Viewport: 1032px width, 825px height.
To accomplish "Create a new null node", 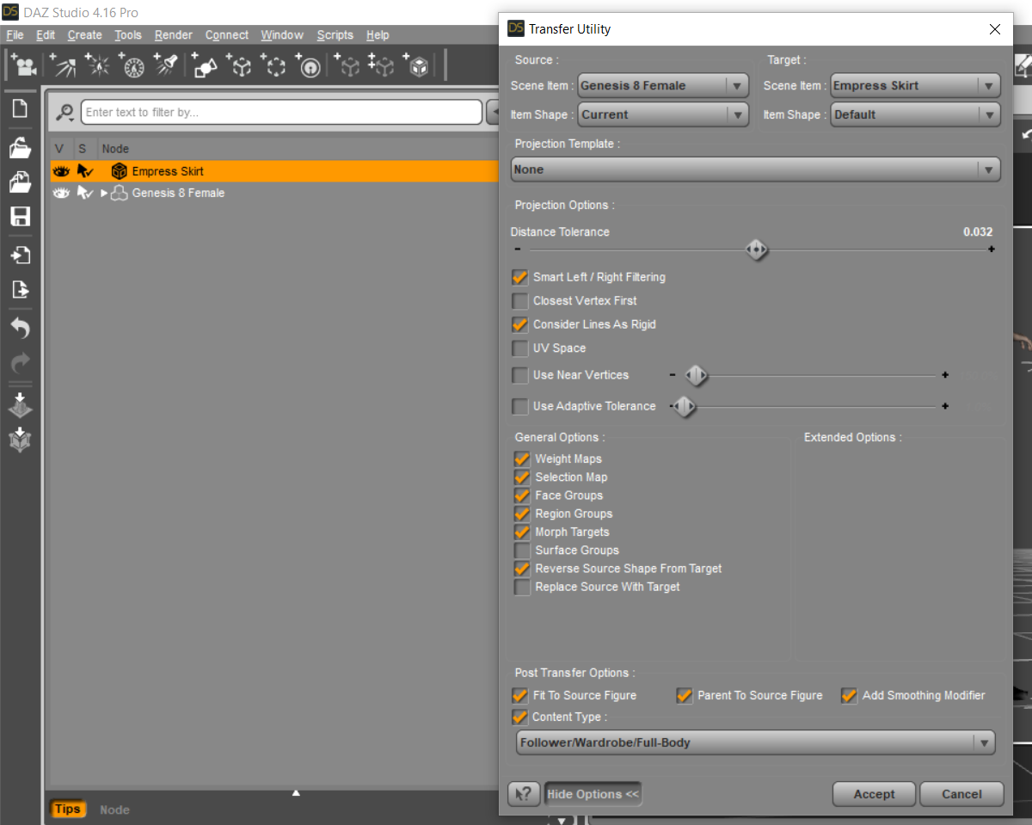I will pos(239,65).
